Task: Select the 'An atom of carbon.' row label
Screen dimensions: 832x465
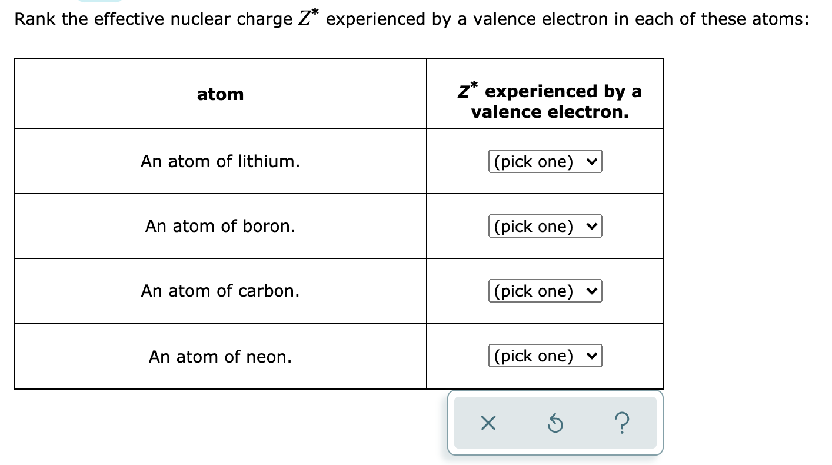Action: point(220,291)
